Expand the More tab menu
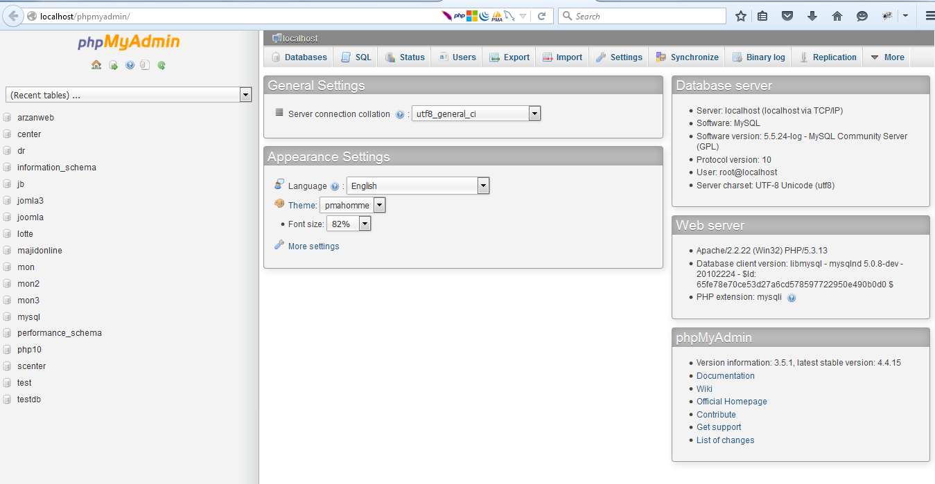Screen dimensions: 935x484 pos(887,57)
